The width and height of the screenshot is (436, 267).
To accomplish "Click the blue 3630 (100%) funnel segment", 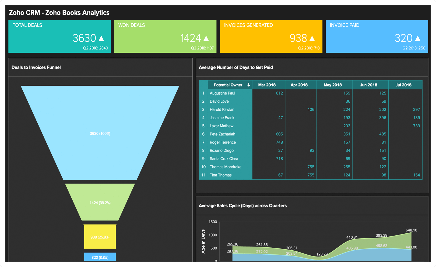I will pos(100,133).
